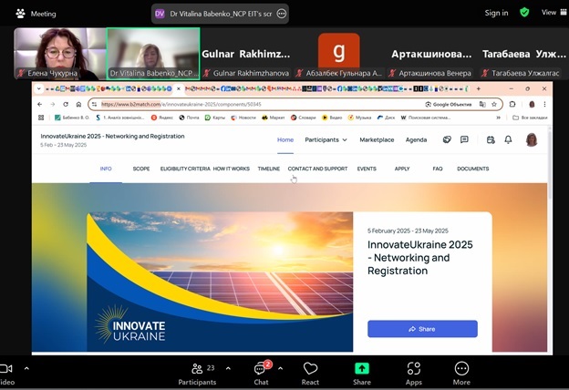569x390 pixels.
Task: Select the FAQ tab
Action: pyautogui.click(x=438, y=169)
